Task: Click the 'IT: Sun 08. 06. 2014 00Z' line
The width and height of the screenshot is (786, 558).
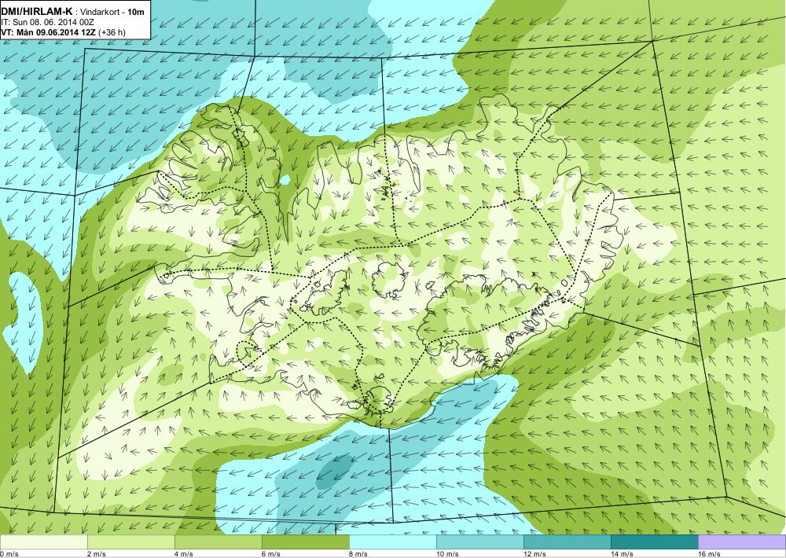Action: tap(48, 22)
